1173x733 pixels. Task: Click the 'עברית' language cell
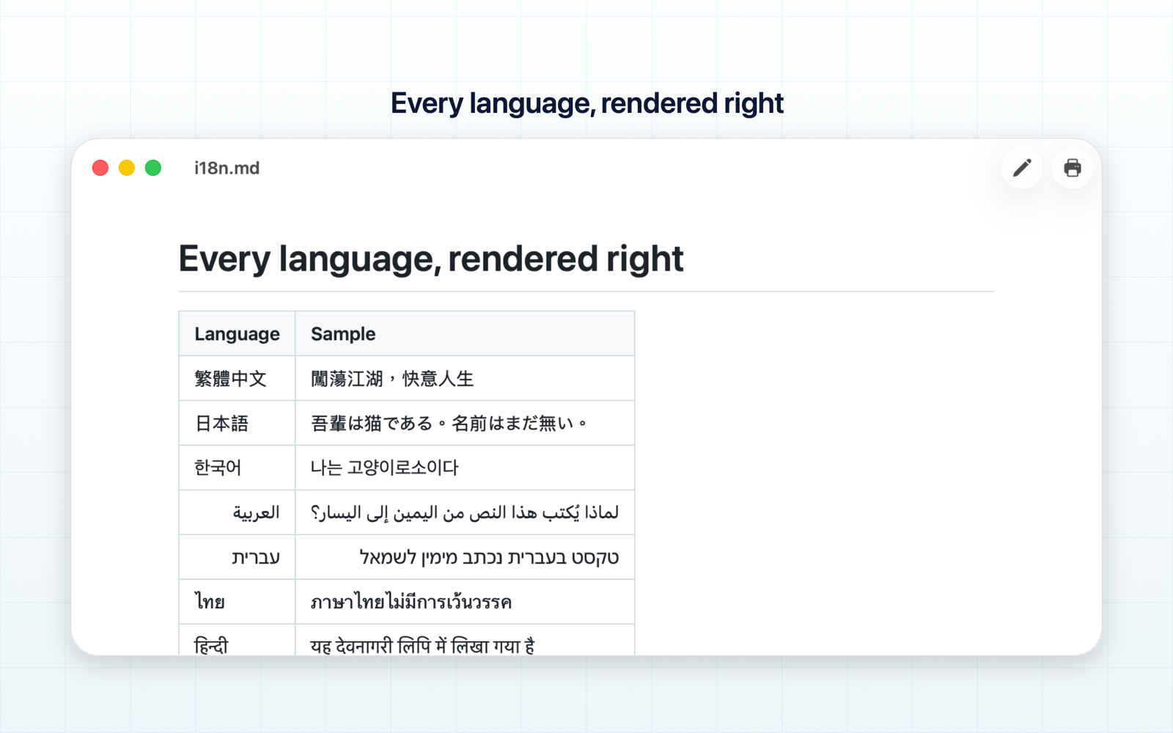[237, 557]
